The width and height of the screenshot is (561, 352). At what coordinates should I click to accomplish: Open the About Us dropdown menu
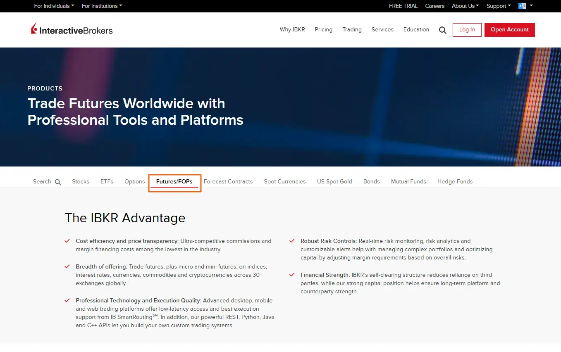point(465,6)
